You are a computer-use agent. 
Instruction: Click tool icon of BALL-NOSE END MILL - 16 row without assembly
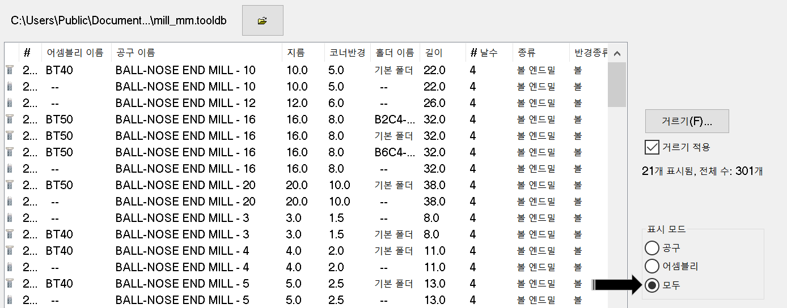[x=9, y=169]
